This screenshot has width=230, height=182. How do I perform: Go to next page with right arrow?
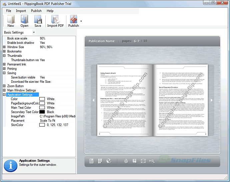click(x=211, y=100)
